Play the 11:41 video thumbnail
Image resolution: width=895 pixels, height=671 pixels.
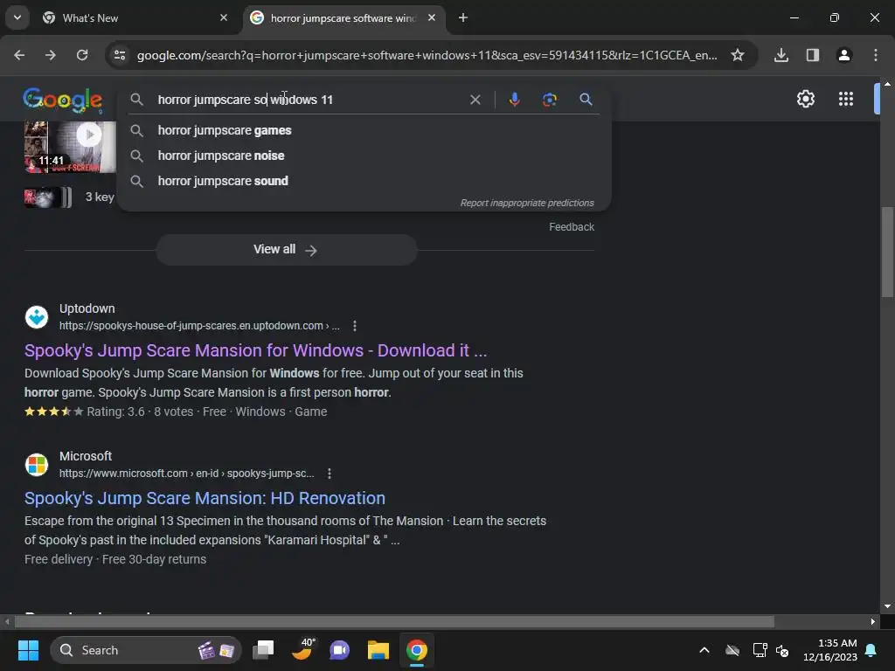(70, 147)
